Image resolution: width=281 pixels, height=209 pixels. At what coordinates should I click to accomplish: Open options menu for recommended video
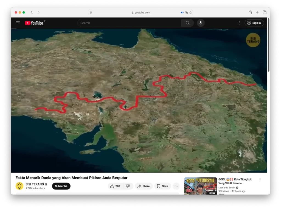(x=260, y=180)
